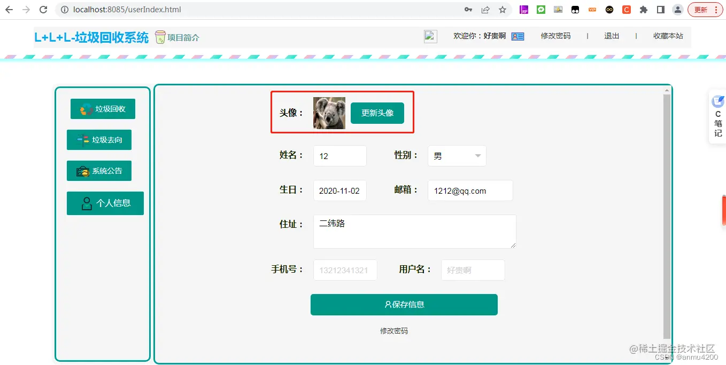Click the broken avatar image in header
Image resolution: width=726 pixels, height=365 pixels.
tap(430, 36)
